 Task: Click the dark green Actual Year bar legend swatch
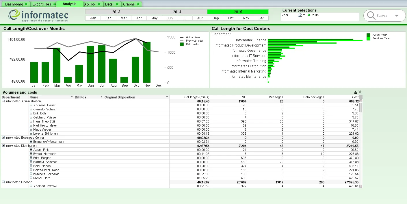click(368, 35)
